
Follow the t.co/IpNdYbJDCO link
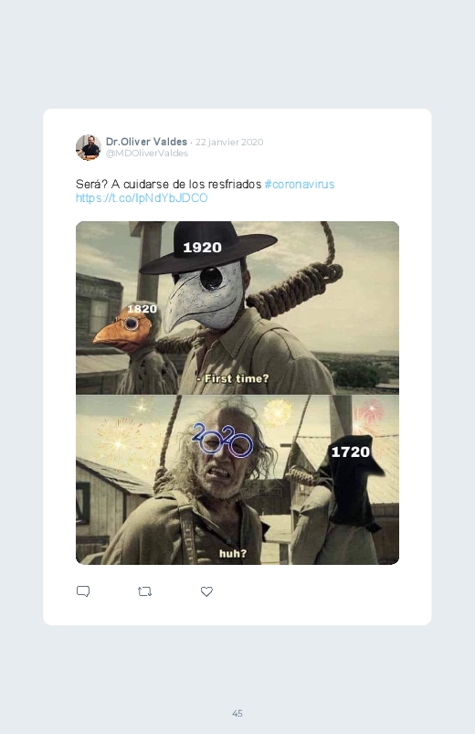[142, 198]
